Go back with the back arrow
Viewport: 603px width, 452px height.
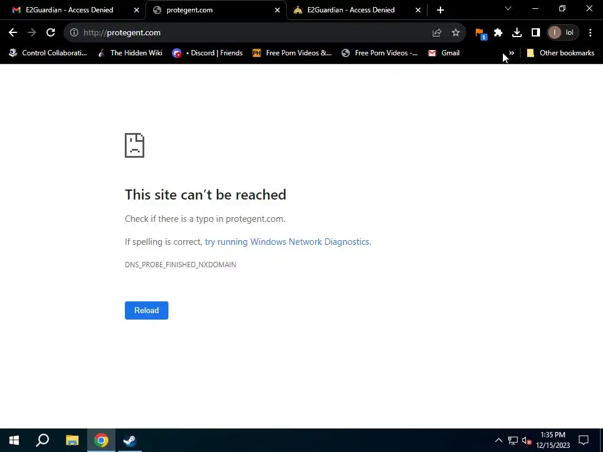click(13, 33)
